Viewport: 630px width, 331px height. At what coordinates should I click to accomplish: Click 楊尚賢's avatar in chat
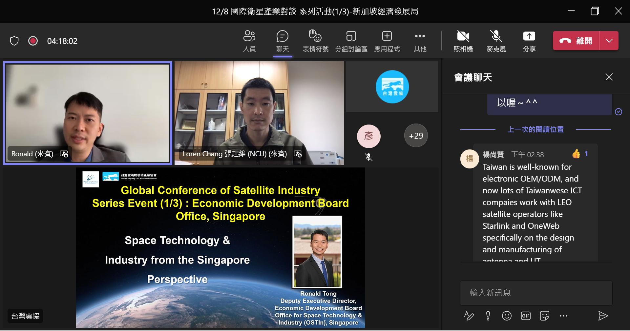(470, 159)
